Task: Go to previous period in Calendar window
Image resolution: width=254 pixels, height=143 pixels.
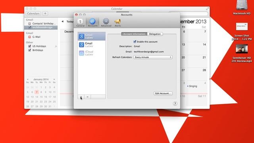Action: (x=62, y=21)
